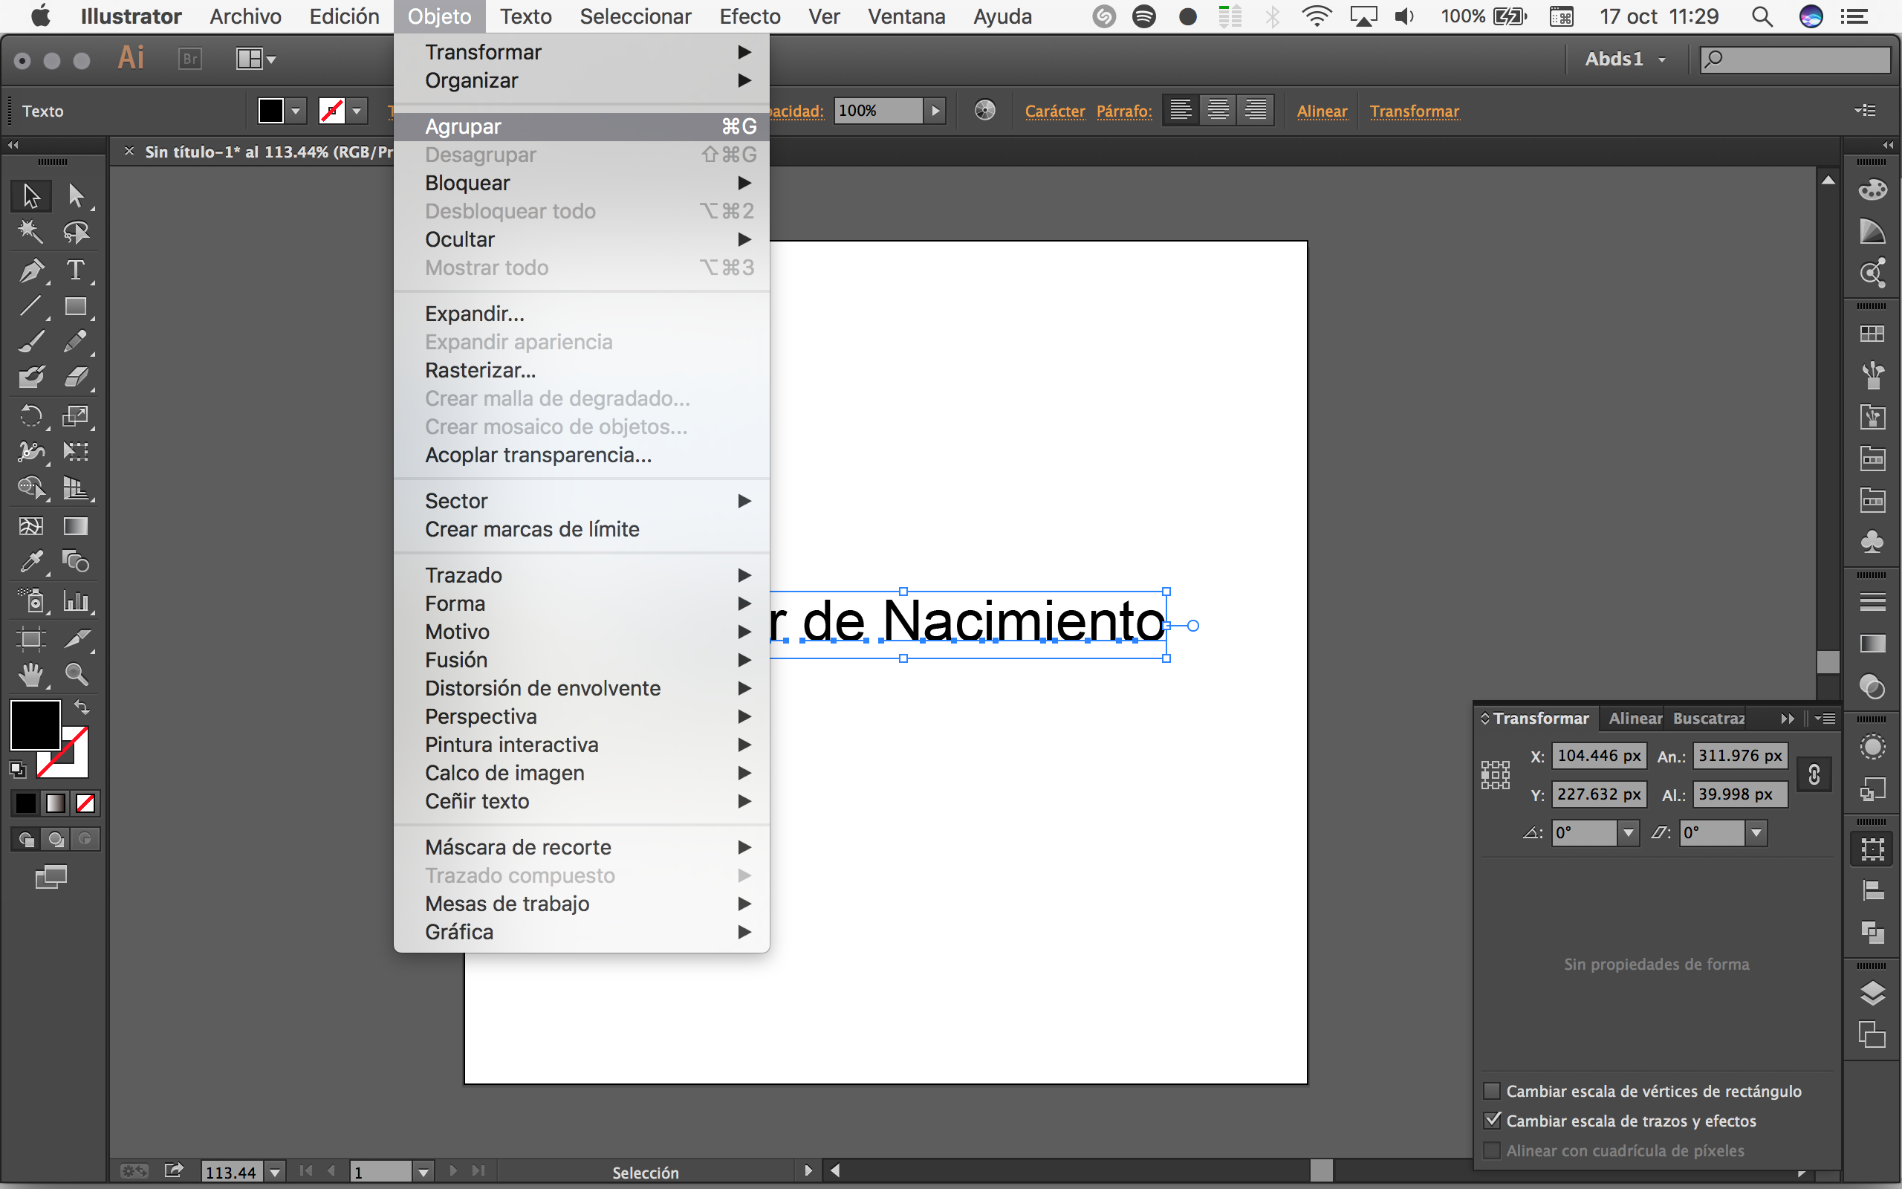This screenshot has width=1902, height=1189.
Task: Select the Gradient tool
Action: click(76, 526)
